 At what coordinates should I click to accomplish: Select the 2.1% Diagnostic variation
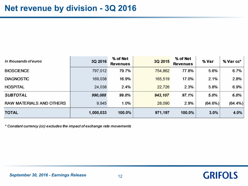(213, 79)
